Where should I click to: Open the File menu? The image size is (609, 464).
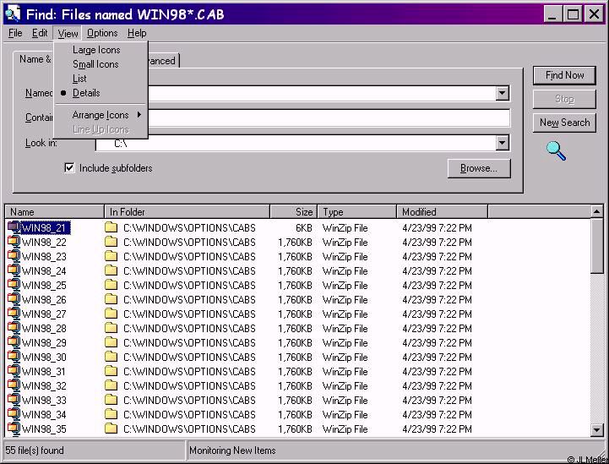pos(15,33)
